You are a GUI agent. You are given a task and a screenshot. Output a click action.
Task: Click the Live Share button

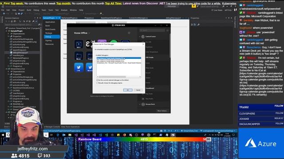click(x=217, y=10)
